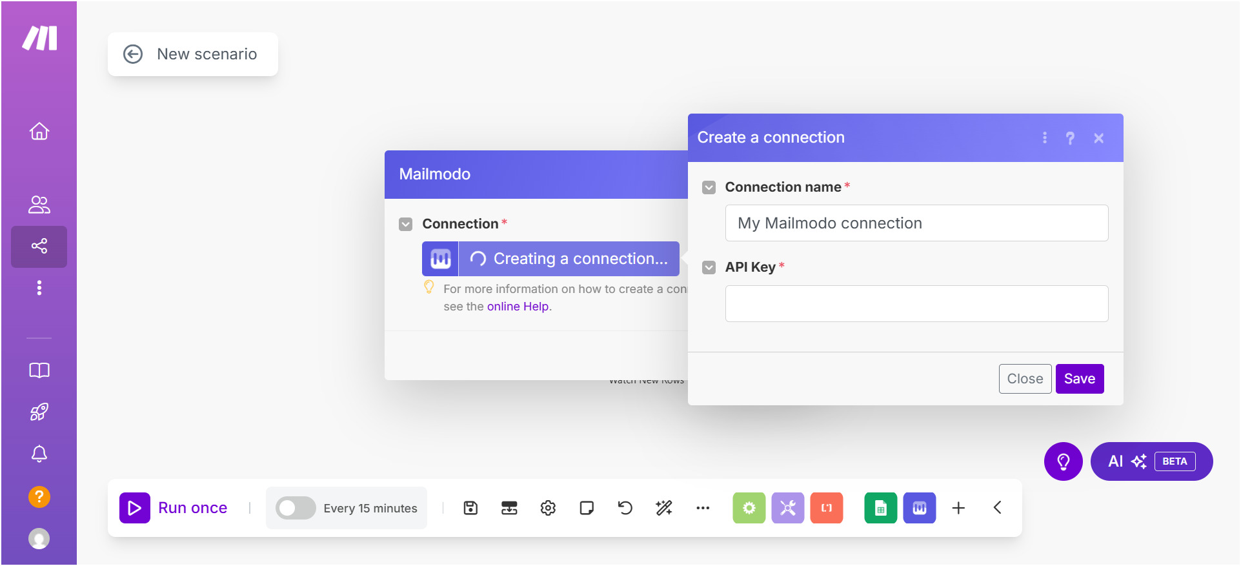
Task: Click the API Key input field
Action: pyautogui.click(x=916, y=303)
